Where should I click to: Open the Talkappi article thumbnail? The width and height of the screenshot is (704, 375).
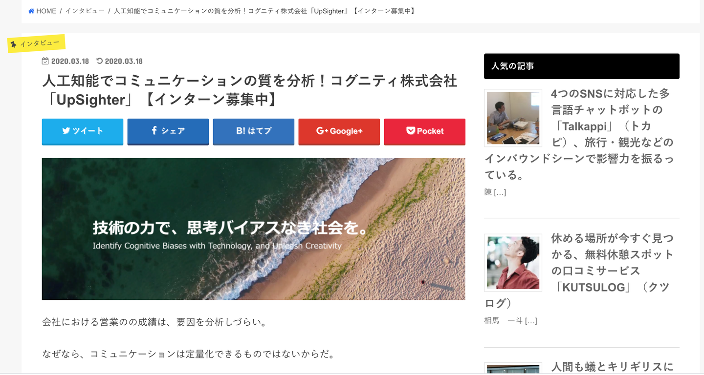click(x=513, y=118)
